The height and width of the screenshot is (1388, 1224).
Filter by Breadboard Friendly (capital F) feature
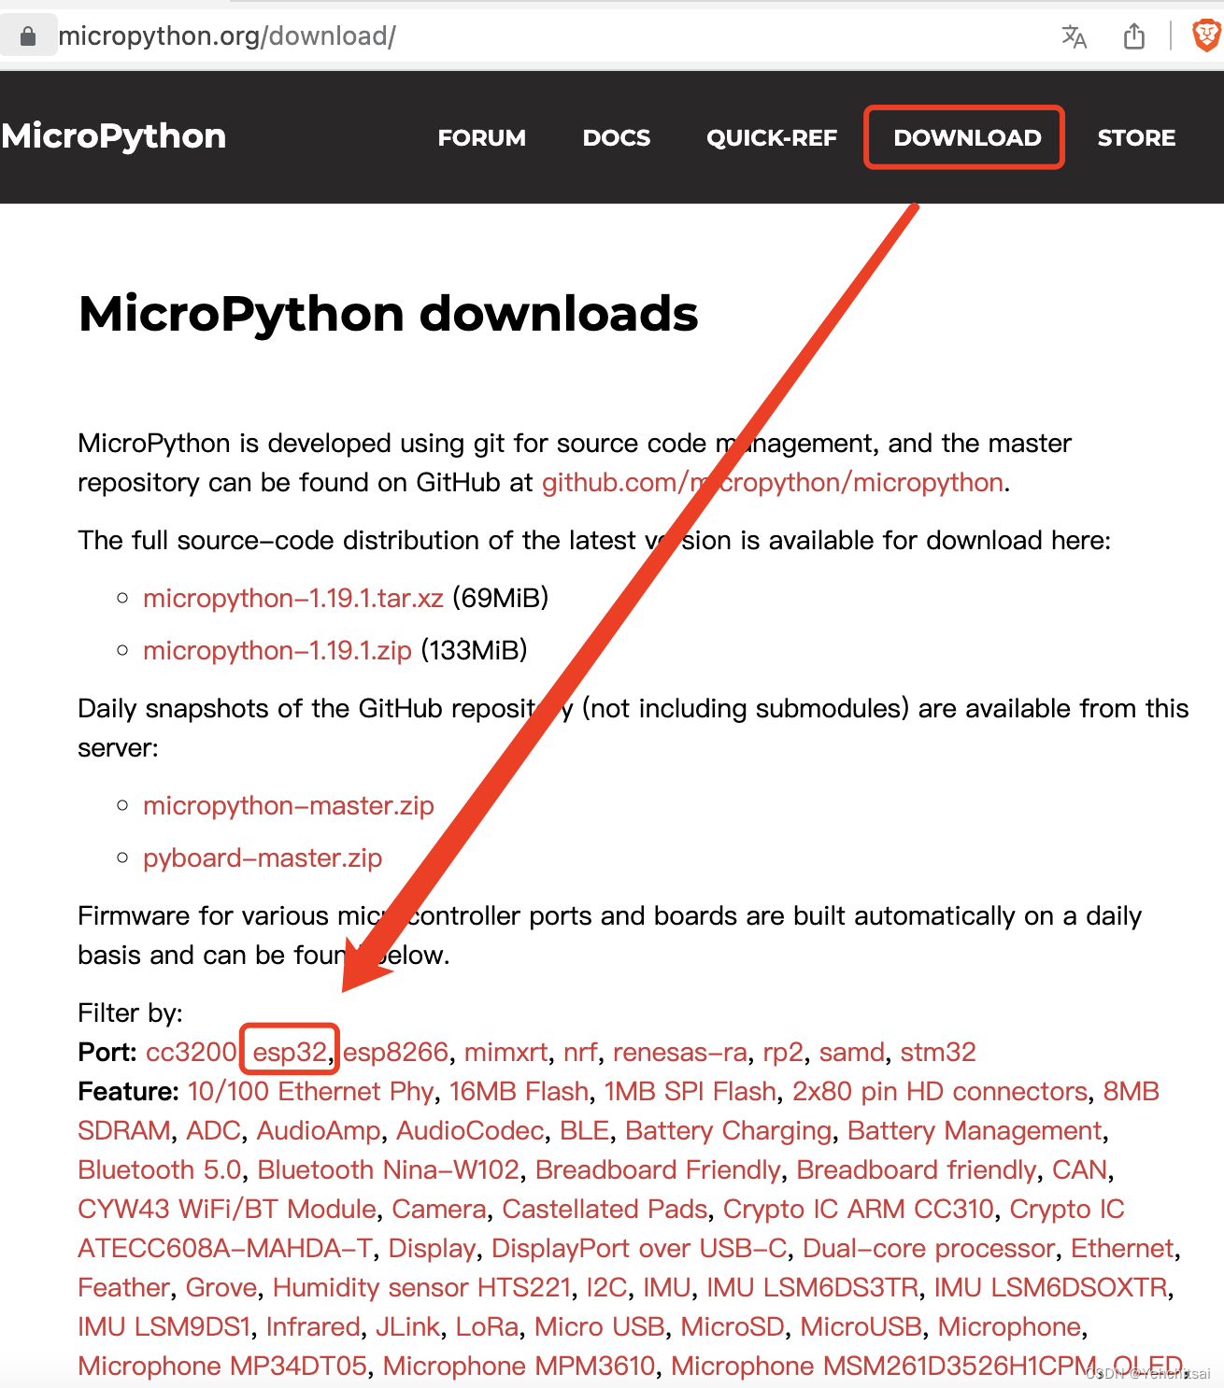(658, 1170)
